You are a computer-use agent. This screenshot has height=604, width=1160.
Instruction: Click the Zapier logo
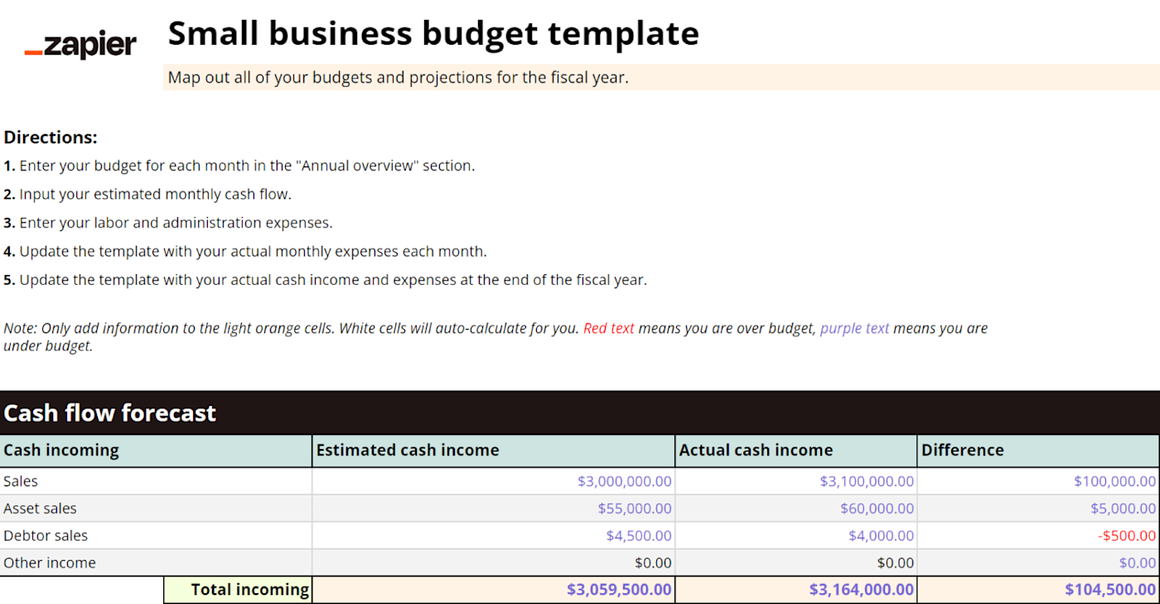coord(80,46)
